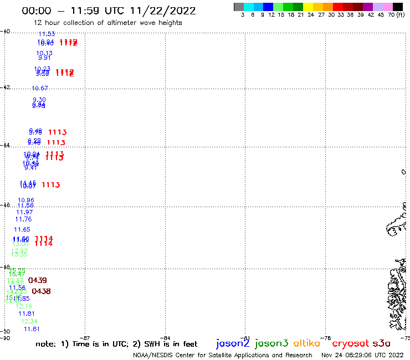Viewport: 410px width, 360px height.
Task: Click the dark green legend swatch
Action: (298, 7)
